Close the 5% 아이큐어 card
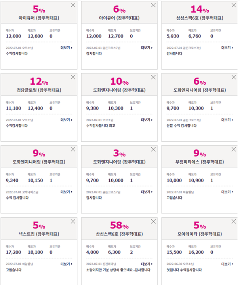Screen dimensions: 242x285 point(73,5)
